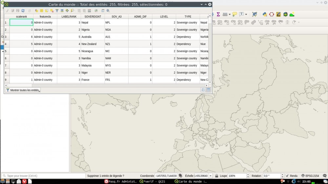Image resolution: width=328 pixels, height=184 pixels.
Task: Toggle the coordinate extents button in status bar
Action: click(180, 176)
